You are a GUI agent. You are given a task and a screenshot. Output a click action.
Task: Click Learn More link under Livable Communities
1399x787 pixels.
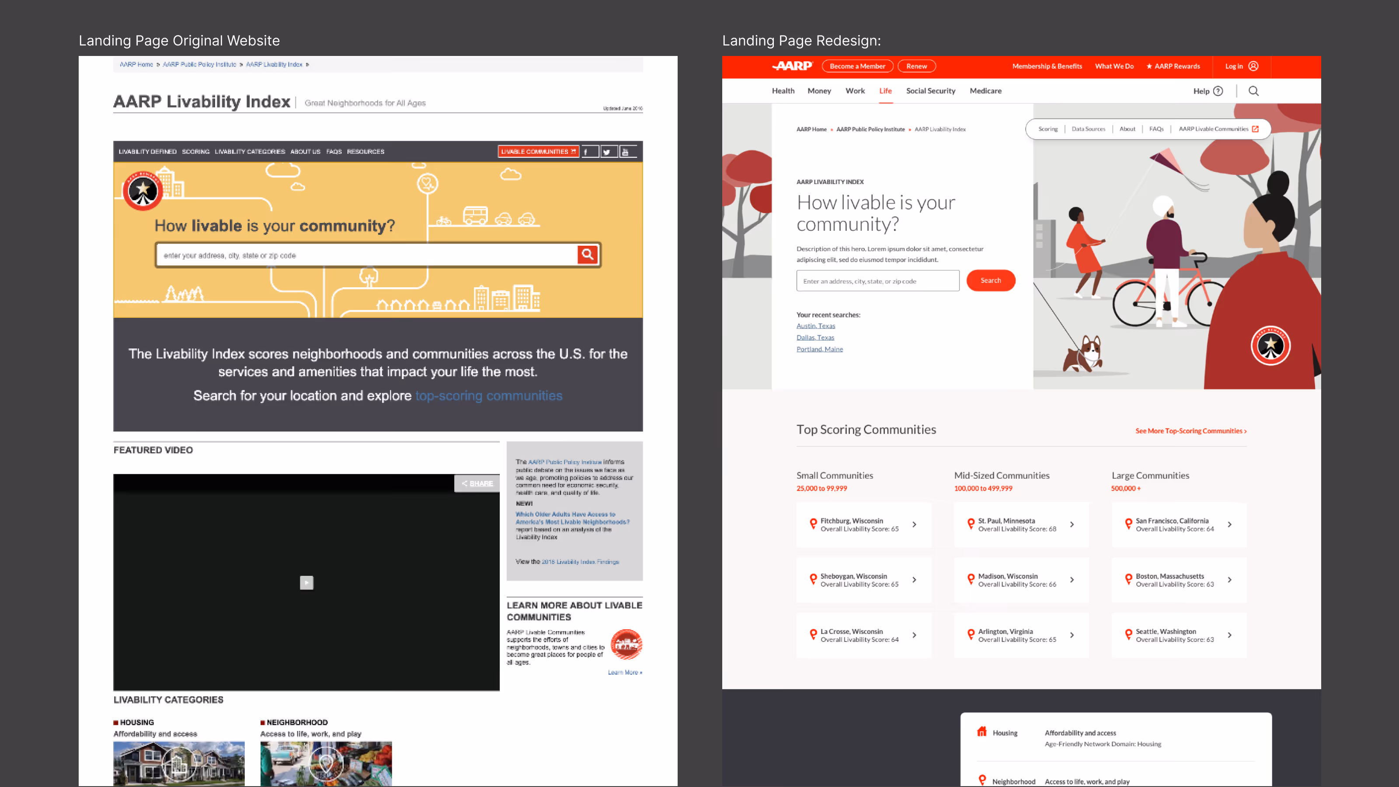coord(625,672)
